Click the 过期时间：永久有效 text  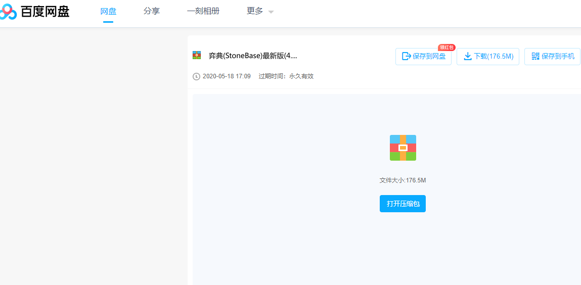(x=286, y=77)
